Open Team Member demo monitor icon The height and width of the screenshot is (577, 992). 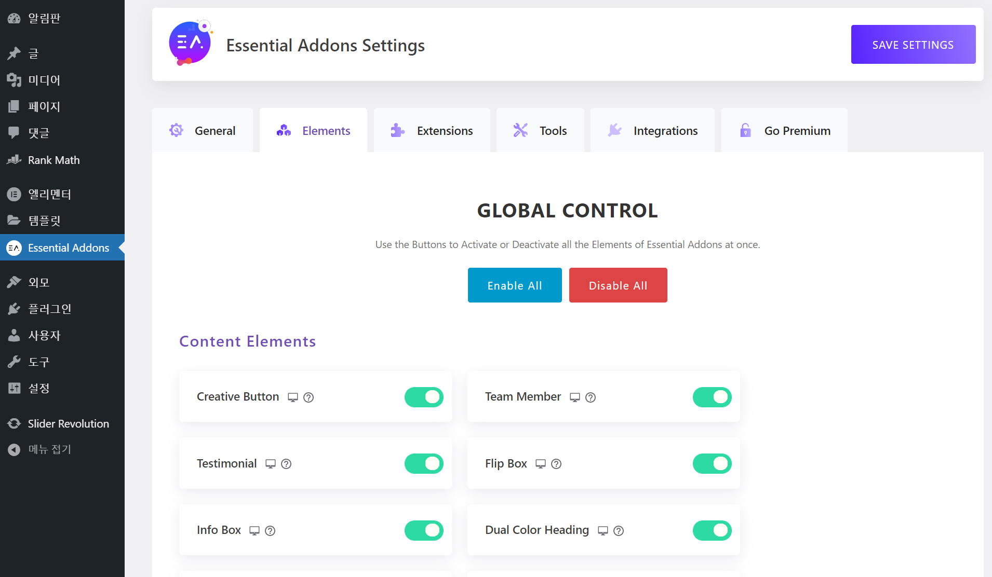click(x=575, y=397)
